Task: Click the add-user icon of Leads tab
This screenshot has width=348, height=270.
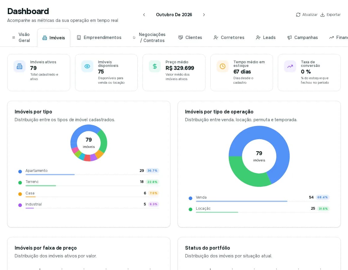Action: (x=258, y=37)
